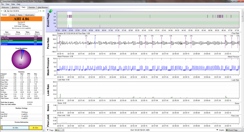Viewport: 244px width, 132px height.
Task: Go to previous day with left arrow
Action: click(2, 11)
